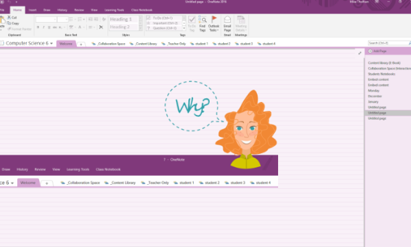Open the Content library (E-Book) page
Image resolution: width=411 pixels, height=247 pixels.
point(384,63)
